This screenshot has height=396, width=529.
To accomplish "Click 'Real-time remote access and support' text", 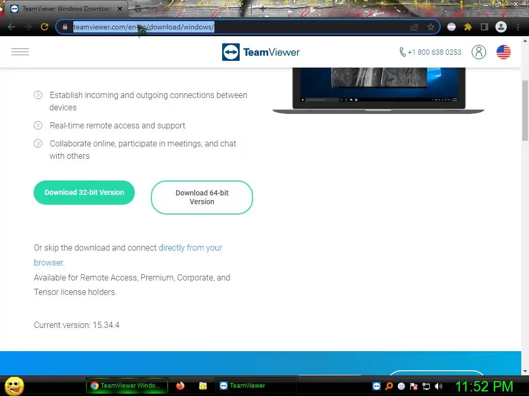I will click(x=117, y=126).
